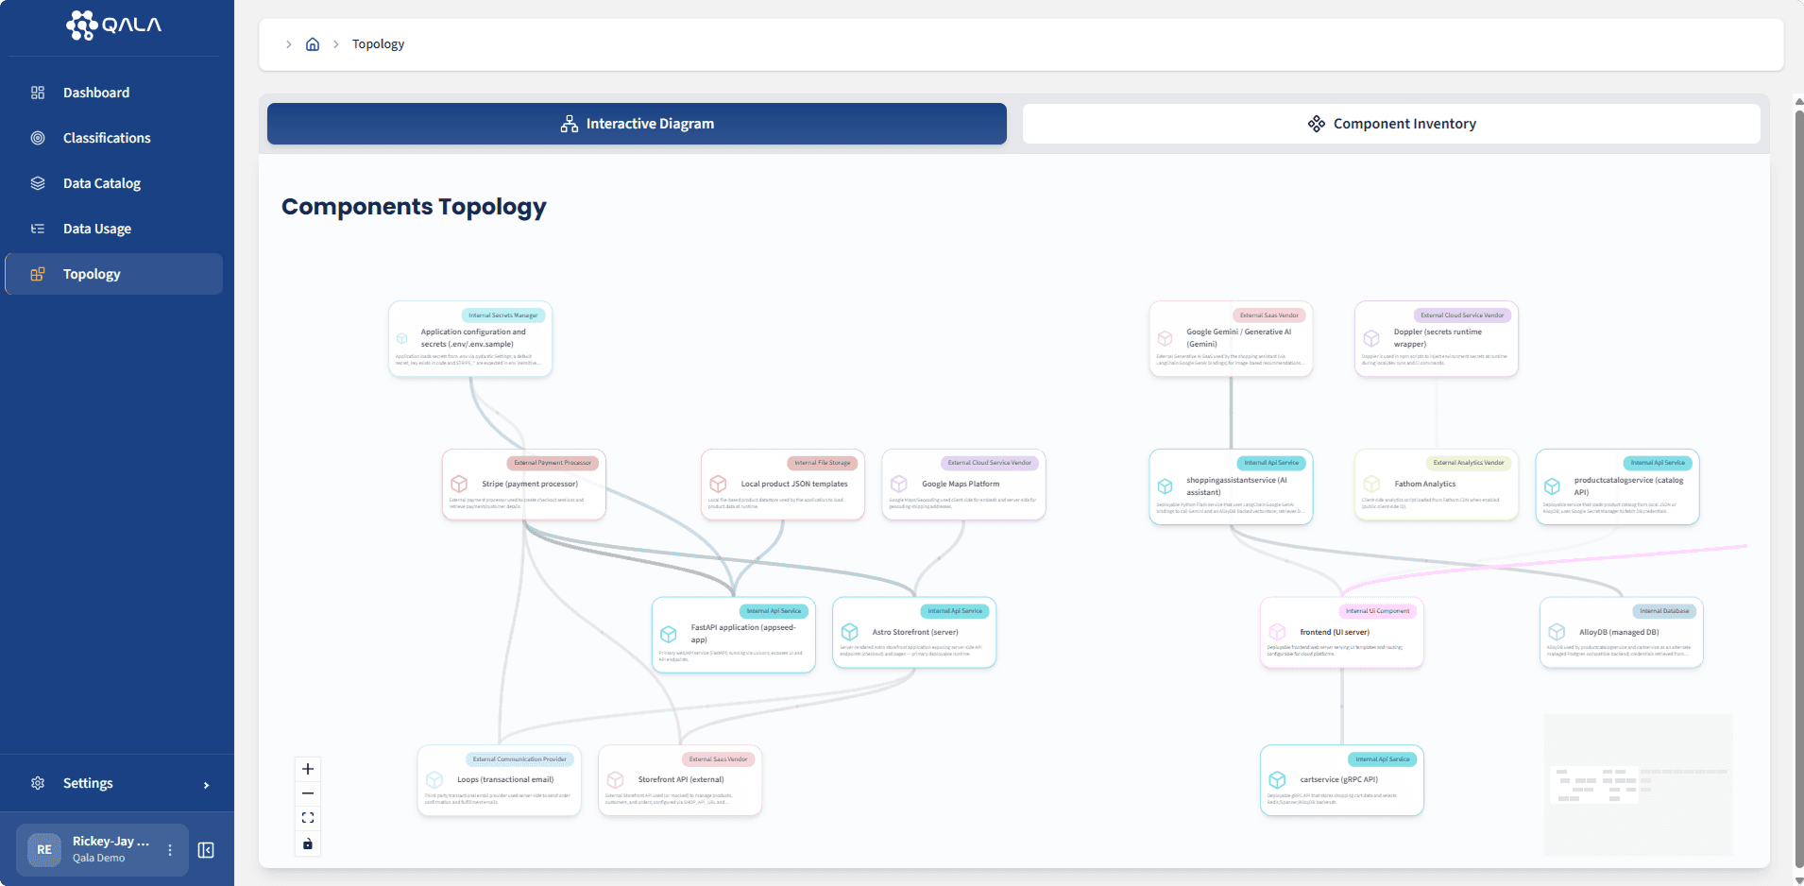Click Doppler node cube icon
This screenshot has width=1804, height=886.
click(x=1371, y=338)
